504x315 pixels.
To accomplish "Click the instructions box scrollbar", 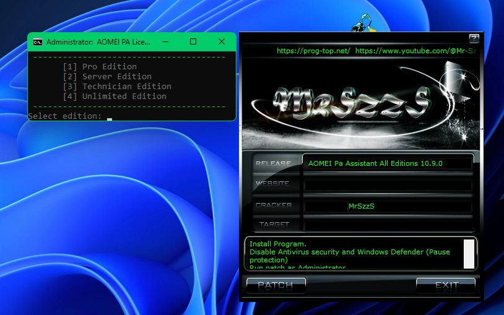I will 469,254.
